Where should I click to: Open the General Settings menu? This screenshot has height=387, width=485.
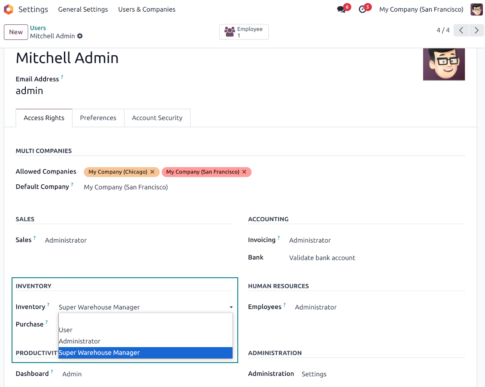tap(83, 9)
